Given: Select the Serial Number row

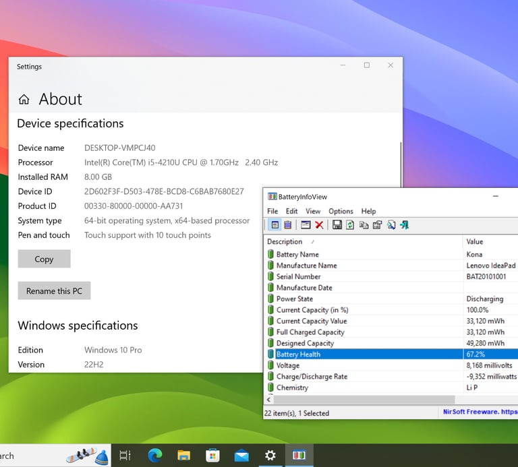Looking at the screenshot, I should coord(391,276).
